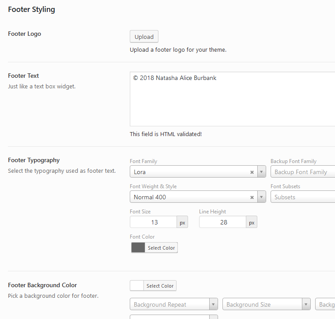Open the Font Subsets selector
Image resolution: width=335 pixels, height=319 pixels.
pyautogui.click(x=303, y=197)
